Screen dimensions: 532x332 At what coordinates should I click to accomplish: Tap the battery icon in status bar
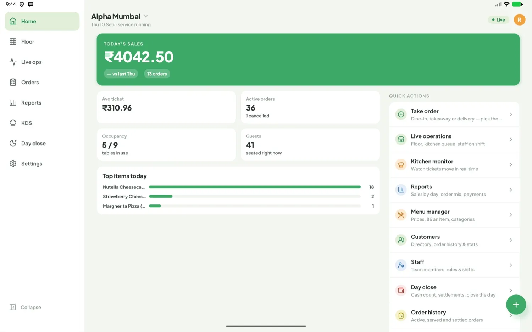pyautogui.click(x=517, y=4)
